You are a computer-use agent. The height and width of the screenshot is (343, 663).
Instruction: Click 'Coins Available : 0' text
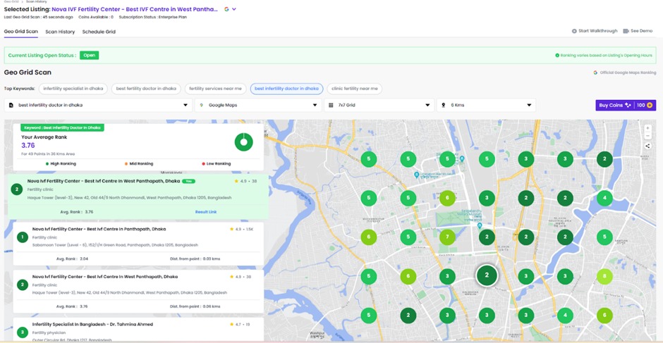(x=96, y=18)
